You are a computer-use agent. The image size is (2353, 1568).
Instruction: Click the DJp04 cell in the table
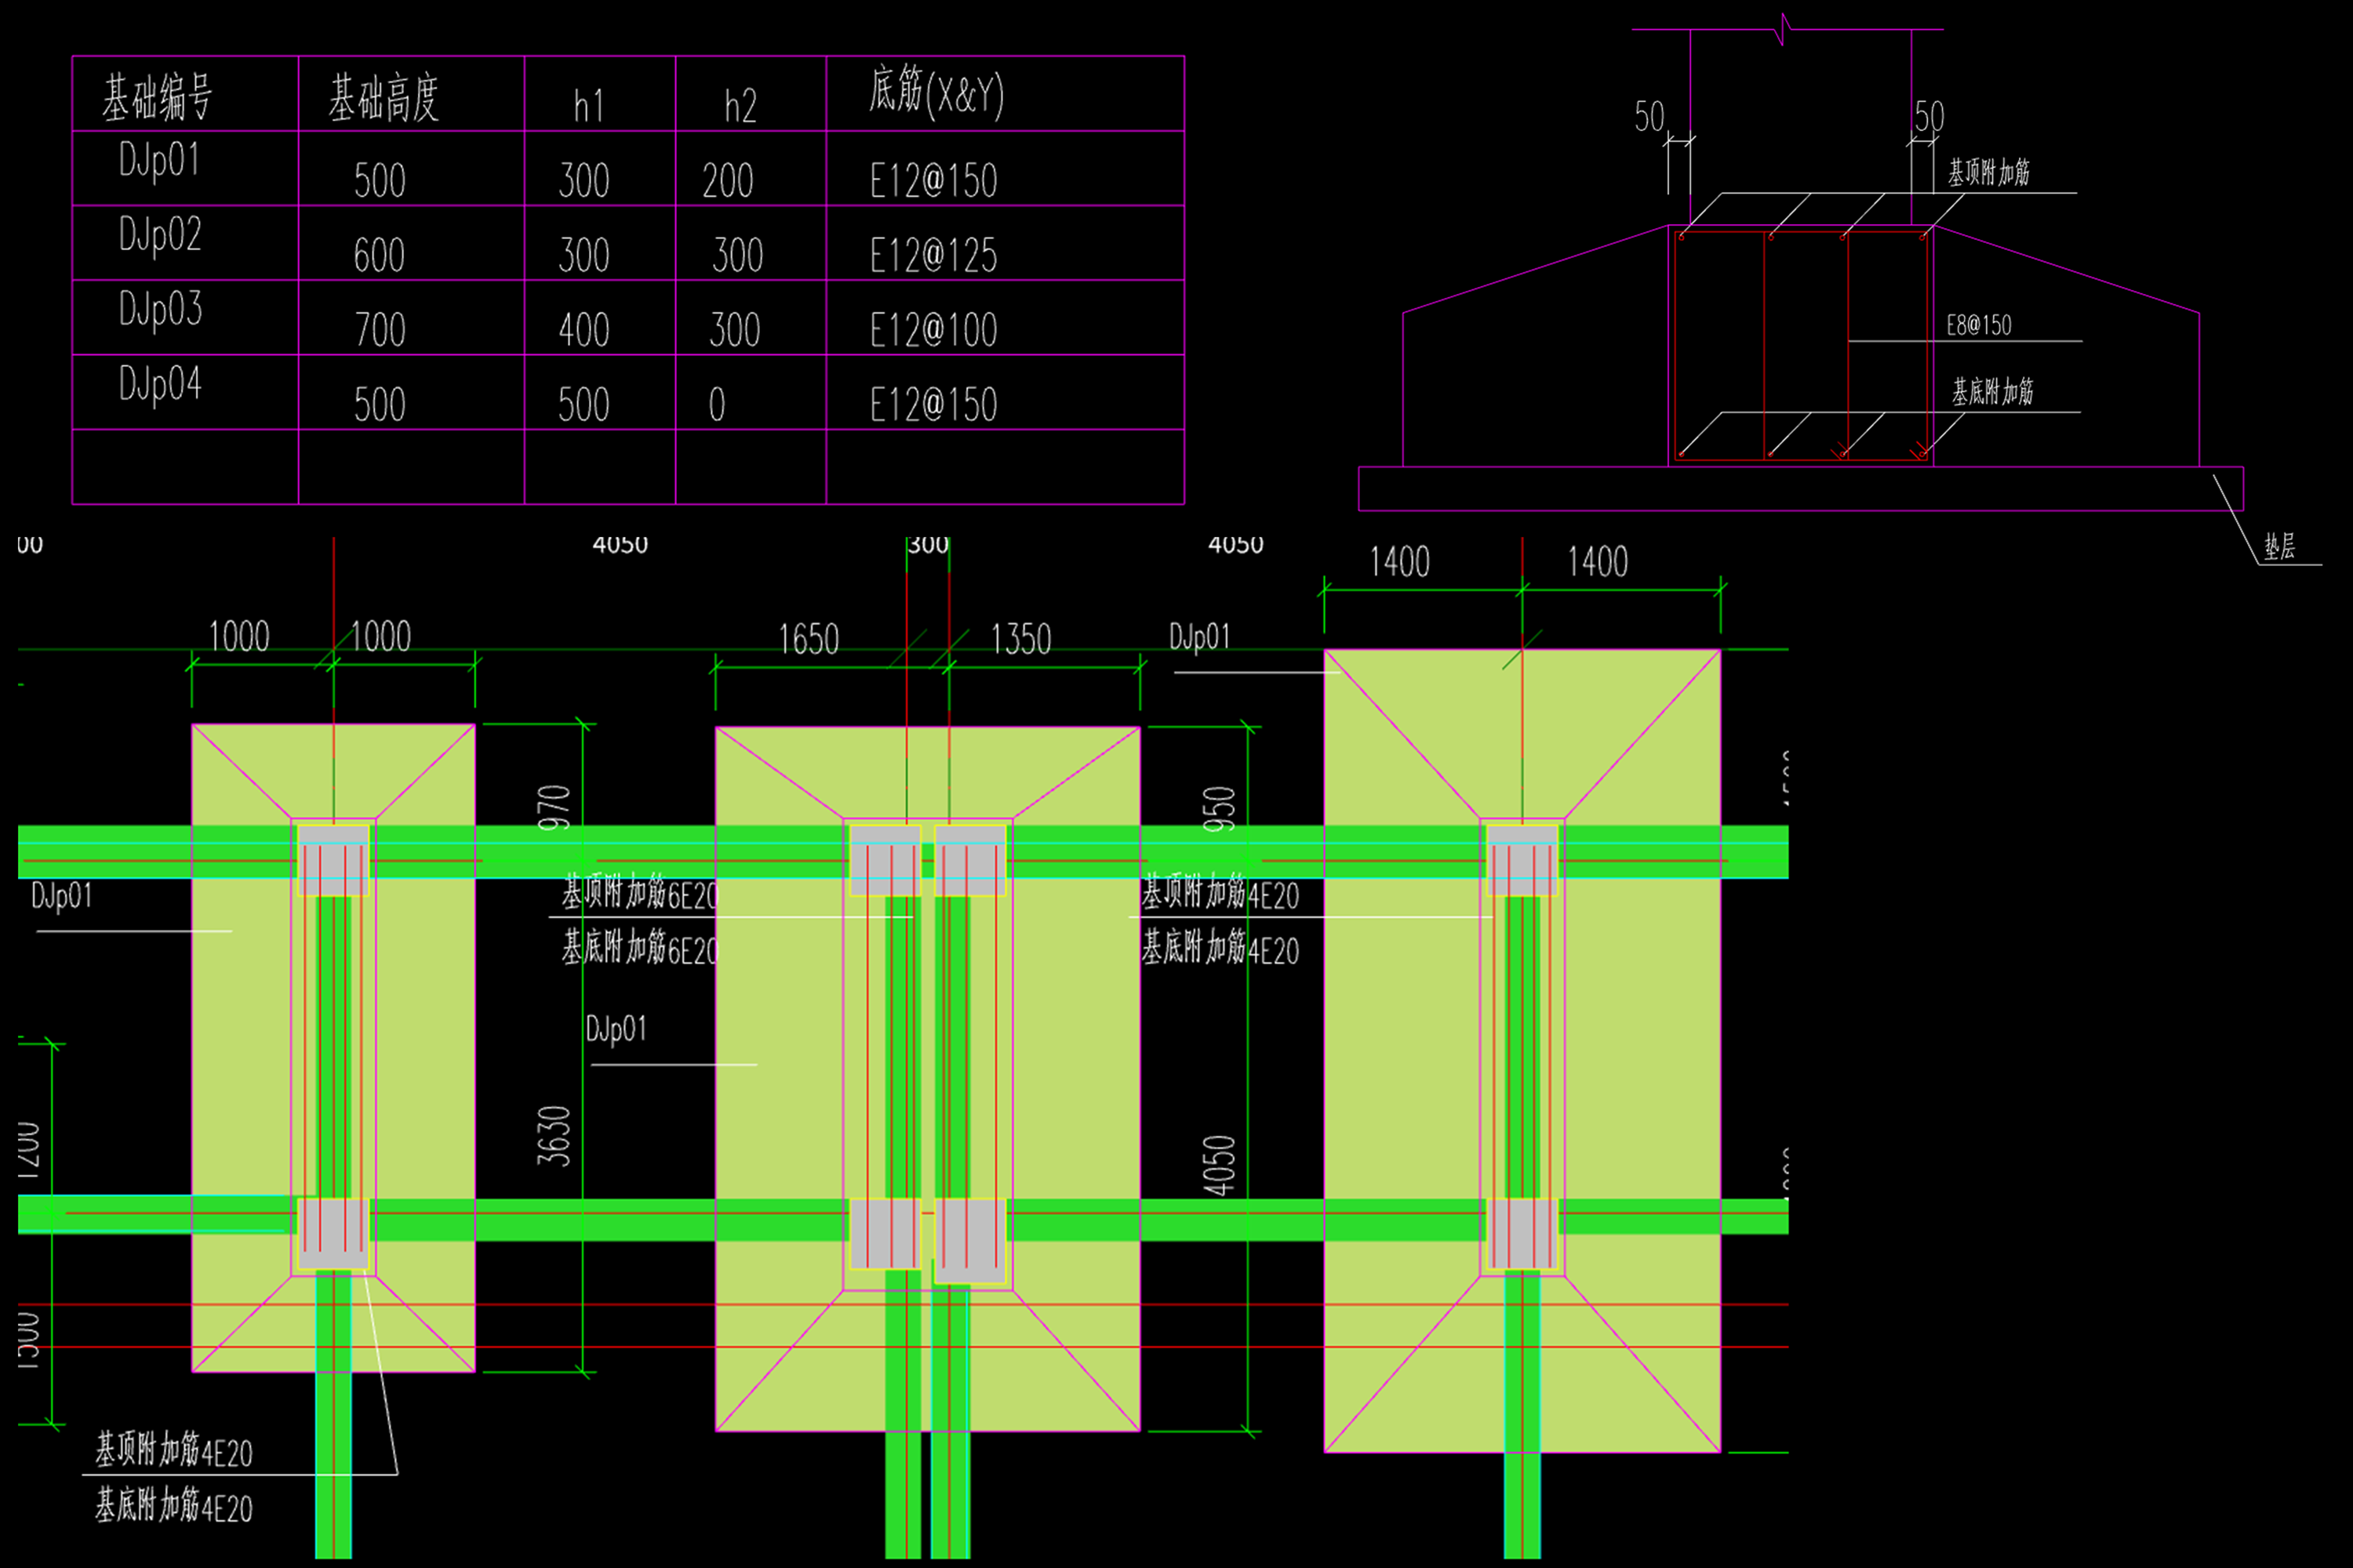click(x=185, y=392)
